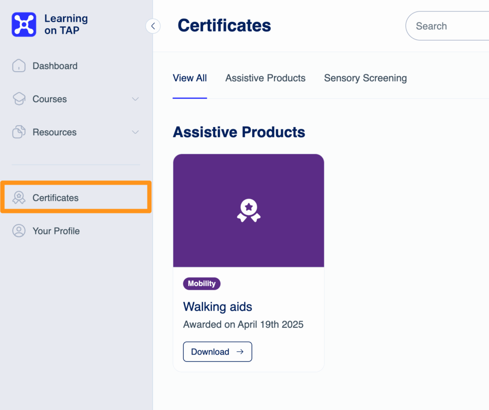Click inside the Search input field
The image size is (489, 410).
449,26
